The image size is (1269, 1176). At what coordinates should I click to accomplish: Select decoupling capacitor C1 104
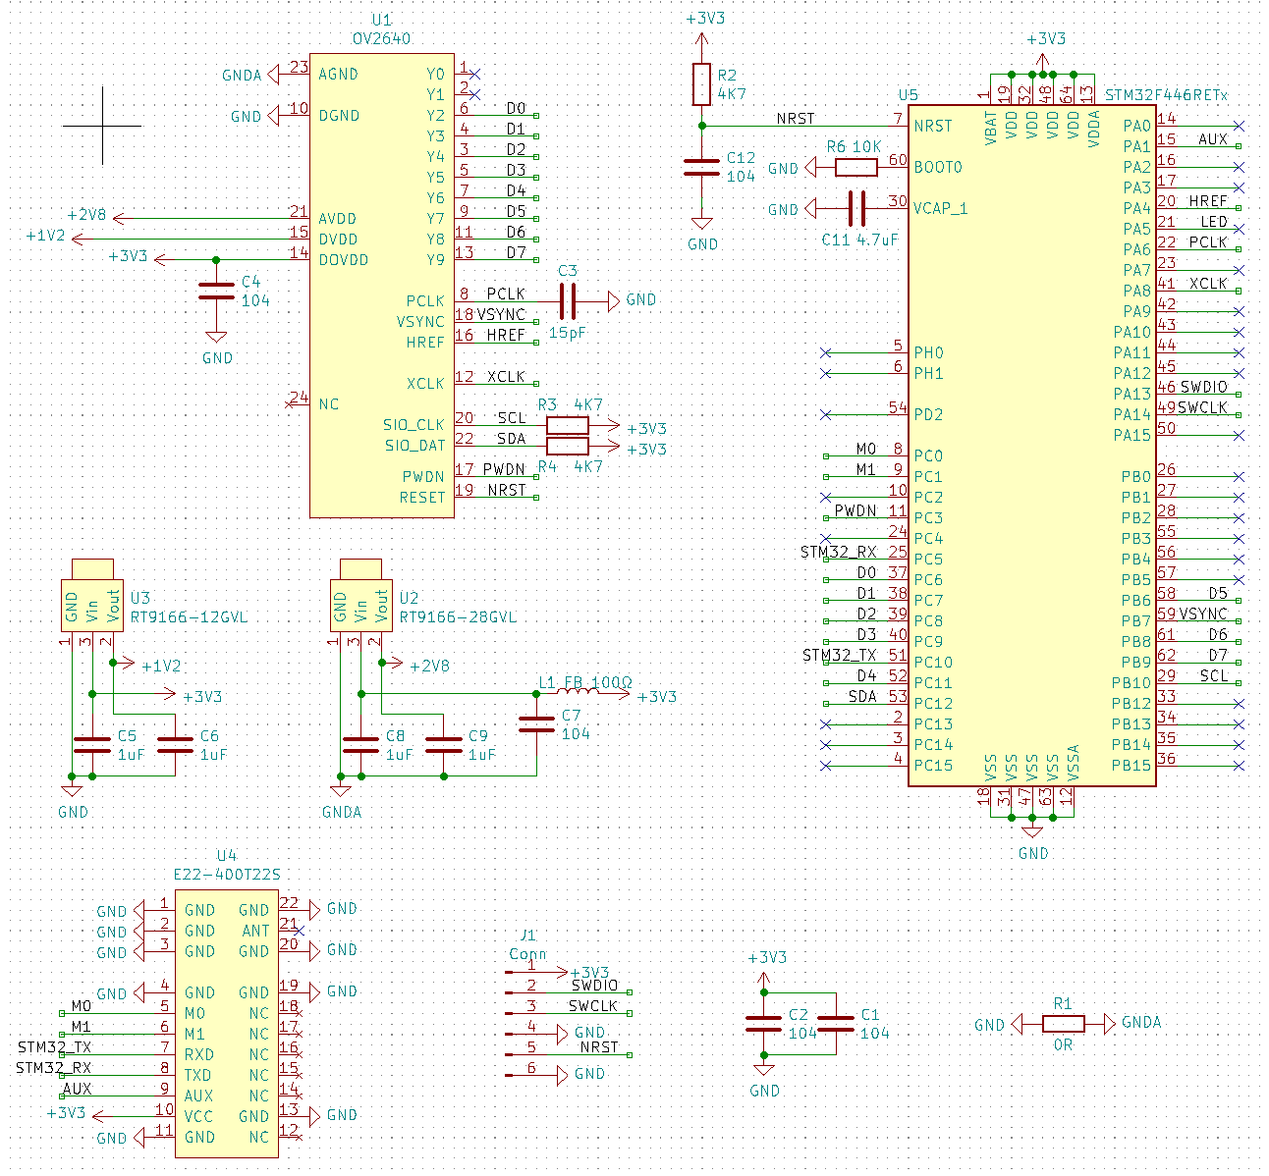click(x=836, y=1024)
